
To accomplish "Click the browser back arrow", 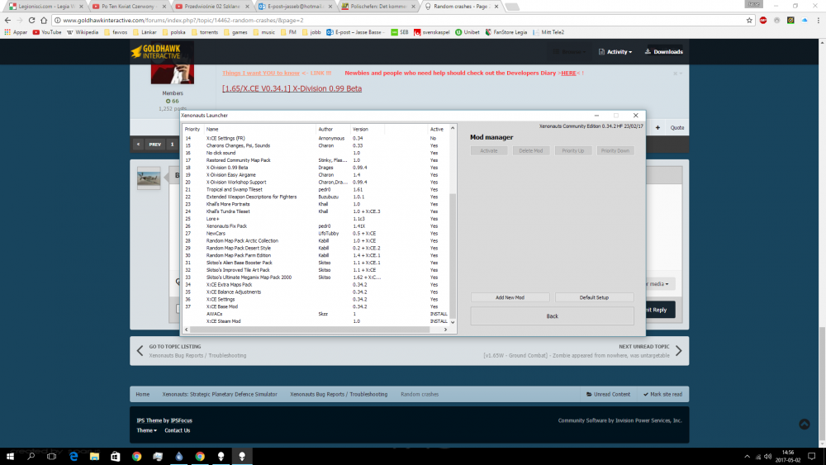I will (7, 20).
